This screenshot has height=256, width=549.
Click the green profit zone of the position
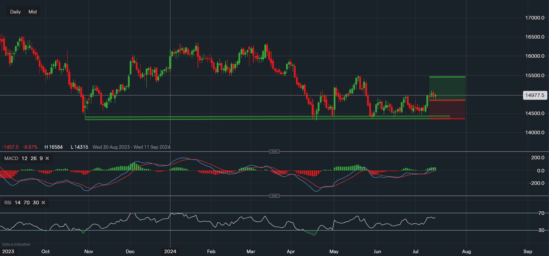pyautogui.click(x=447, y=87)
